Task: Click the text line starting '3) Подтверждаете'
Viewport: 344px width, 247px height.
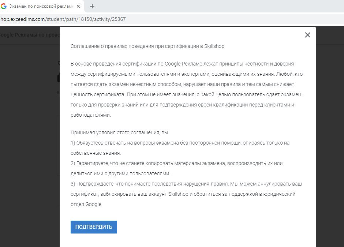Action: point(186,184)
